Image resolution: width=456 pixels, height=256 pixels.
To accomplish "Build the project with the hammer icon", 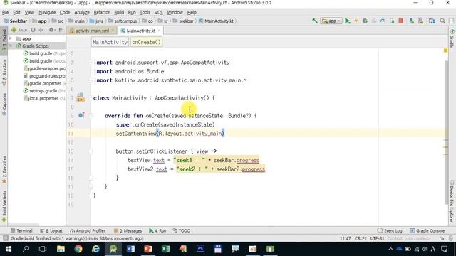I will click(315, 21).
